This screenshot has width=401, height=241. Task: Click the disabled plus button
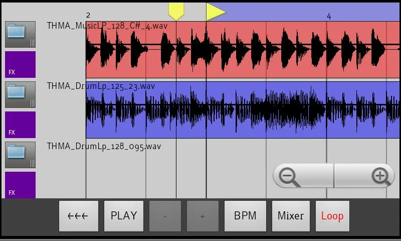203,216
